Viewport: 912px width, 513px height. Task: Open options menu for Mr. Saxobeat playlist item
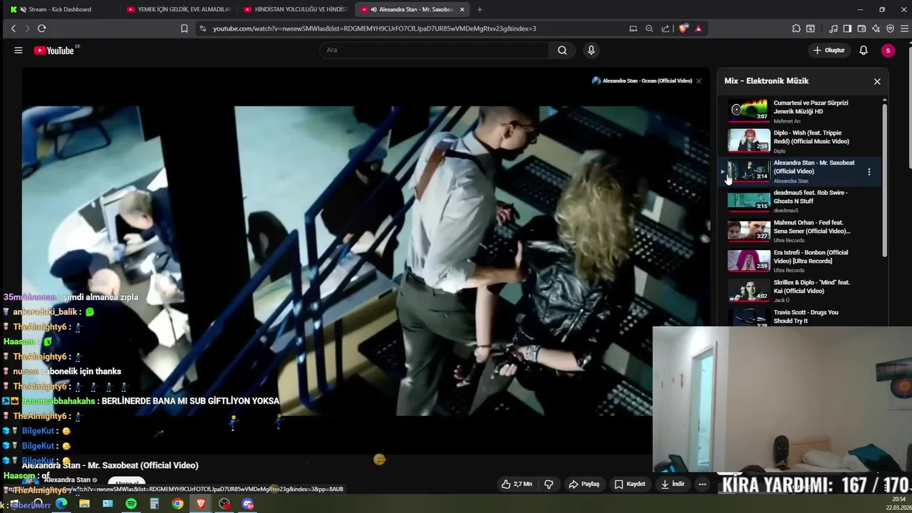point(869,172)
